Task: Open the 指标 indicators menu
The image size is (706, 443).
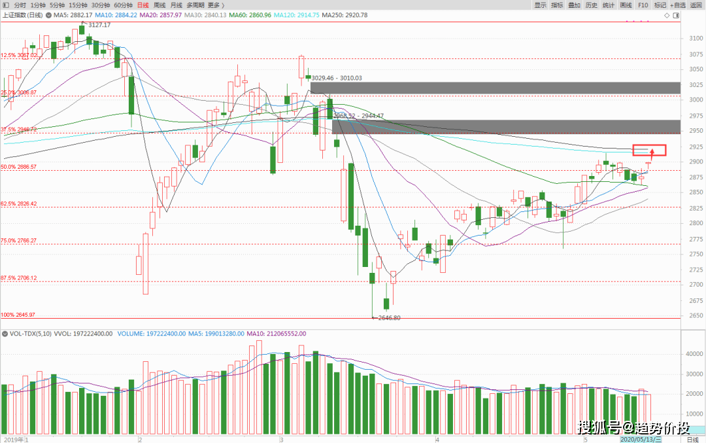Action: [557, 5]
